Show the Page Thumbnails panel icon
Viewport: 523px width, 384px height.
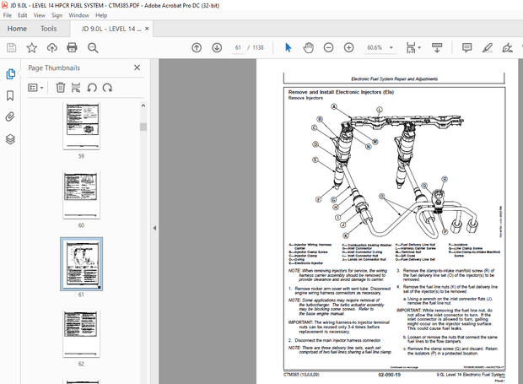click(x=10, y=73)
